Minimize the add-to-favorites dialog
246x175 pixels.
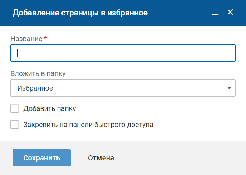point(215,13)
